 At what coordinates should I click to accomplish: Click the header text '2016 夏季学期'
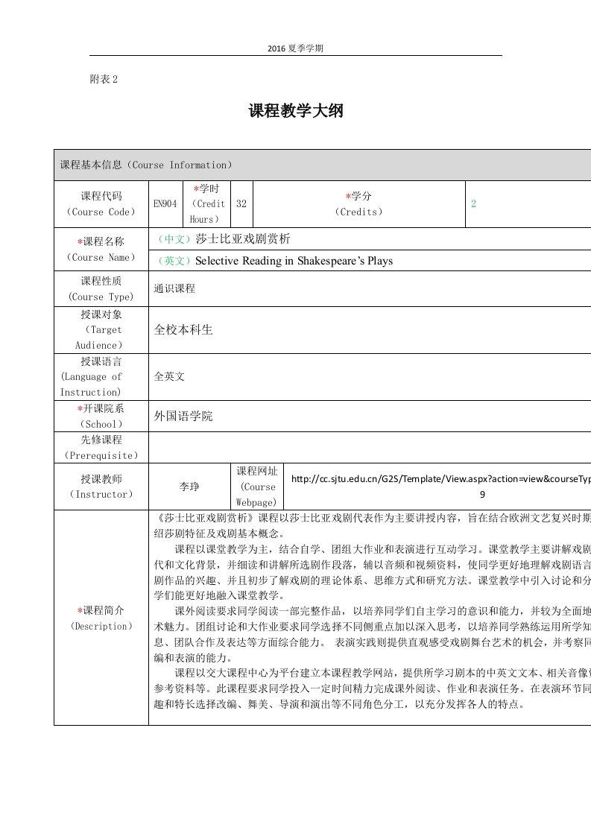point(295,48)
